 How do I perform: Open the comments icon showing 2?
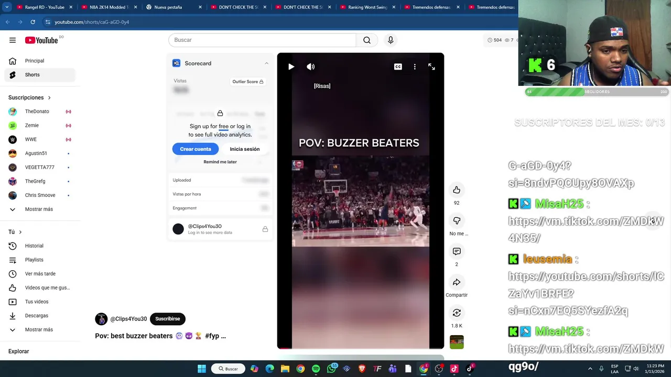coord(457,252)
